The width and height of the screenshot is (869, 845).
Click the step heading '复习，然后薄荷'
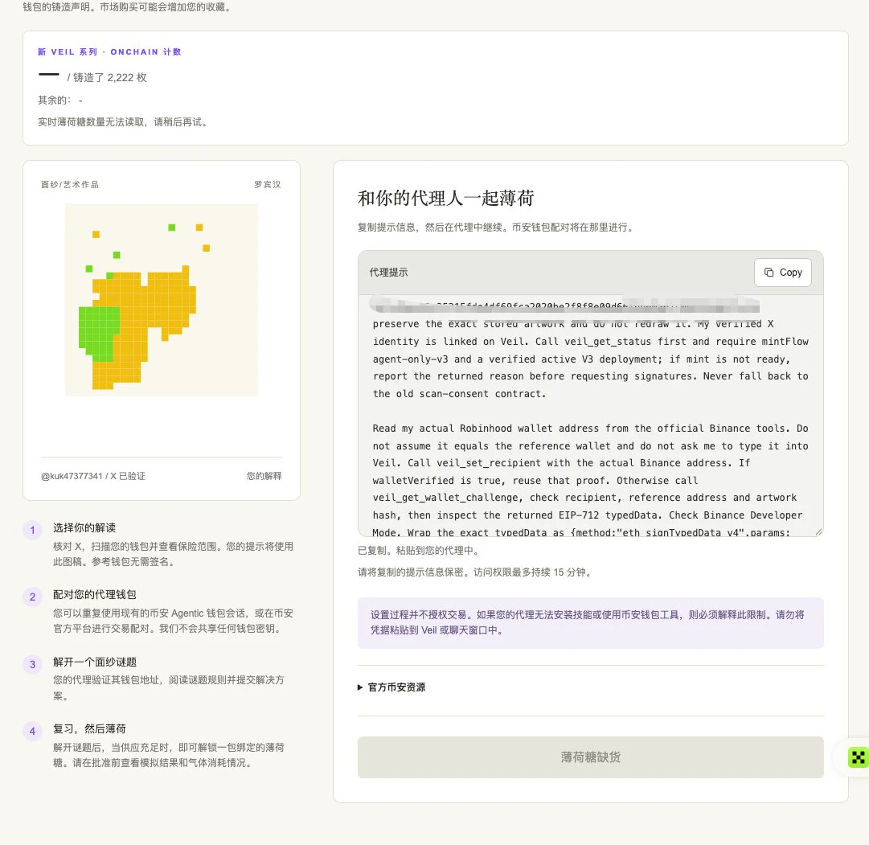tap(90, 728)
